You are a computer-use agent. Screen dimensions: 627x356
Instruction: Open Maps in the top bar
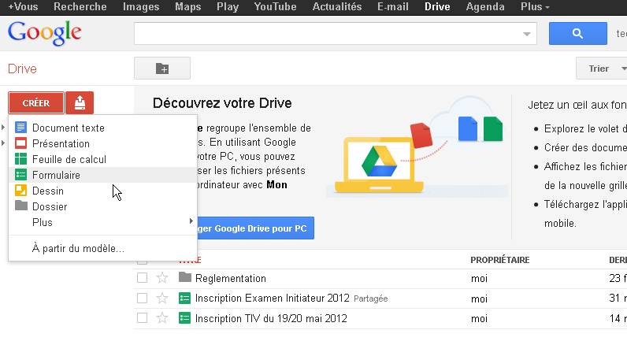tap(188, 7)
